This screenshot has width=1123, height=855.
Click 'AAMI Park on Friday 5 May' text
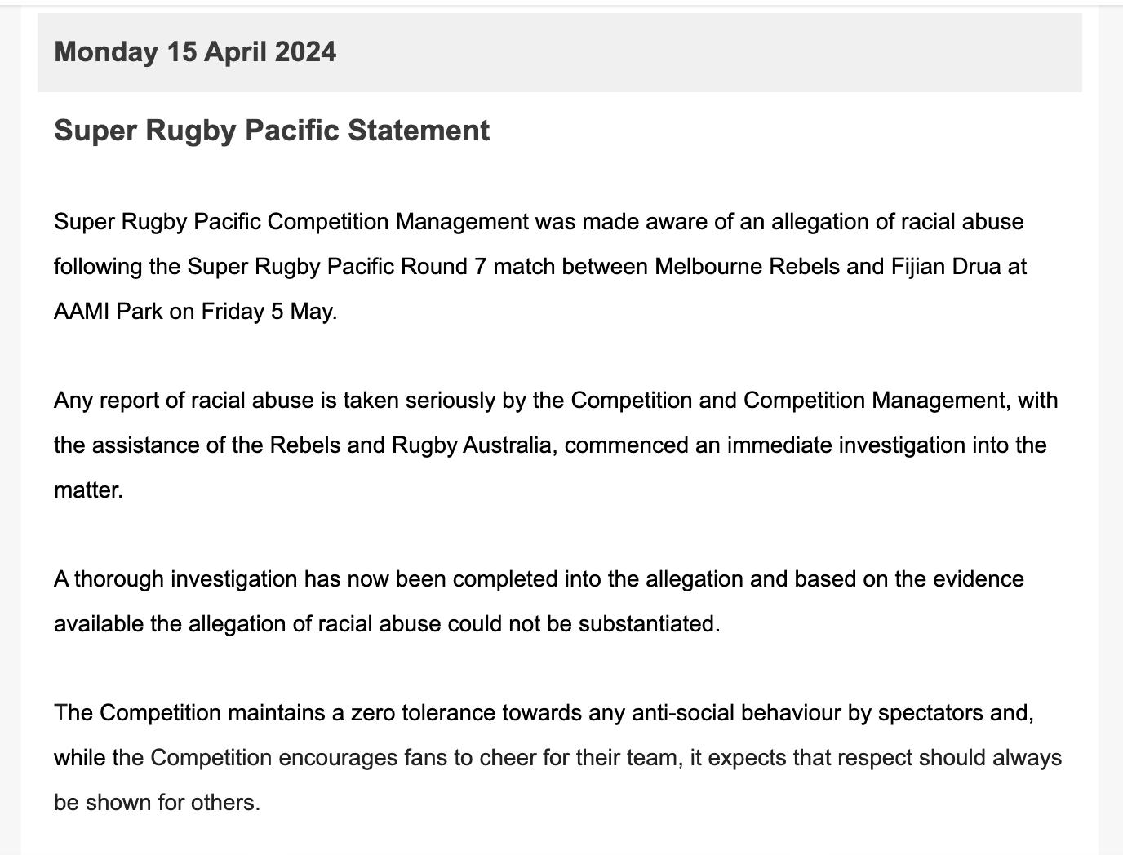[x=194, y=312]
